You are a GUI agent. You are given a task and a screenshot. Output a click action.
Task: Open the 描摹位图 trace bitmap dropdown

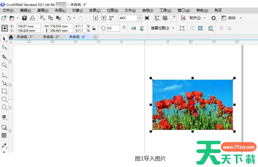click(x=173, y=28)
